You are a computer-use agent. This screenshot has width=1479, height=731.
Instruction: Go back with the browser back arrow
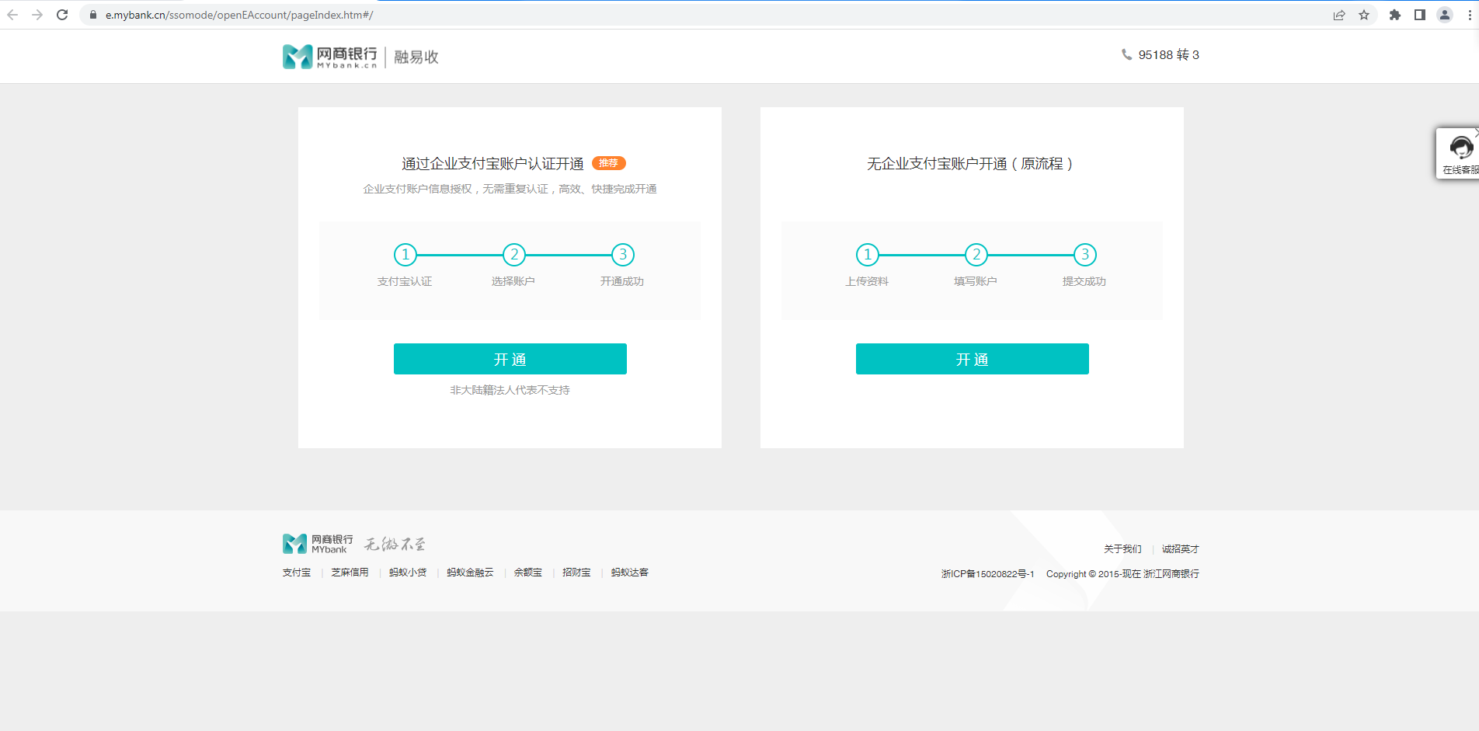click(x=12, y=15)
